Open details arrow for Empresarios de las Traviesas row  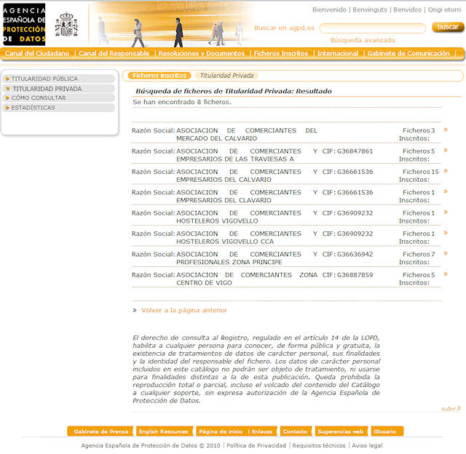pyautogui.click(x=446, y=151)
